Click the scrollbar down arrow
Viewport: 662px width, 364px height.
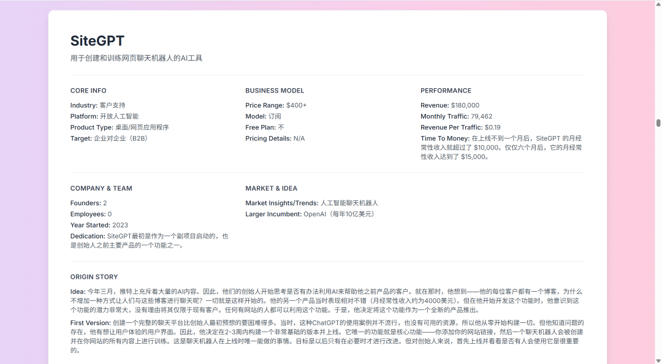coord(658,360)
